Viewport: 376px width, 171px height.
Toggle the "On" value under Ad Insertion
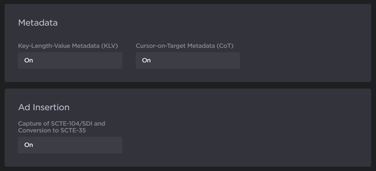pyautogui.click(x=29, y=145)
